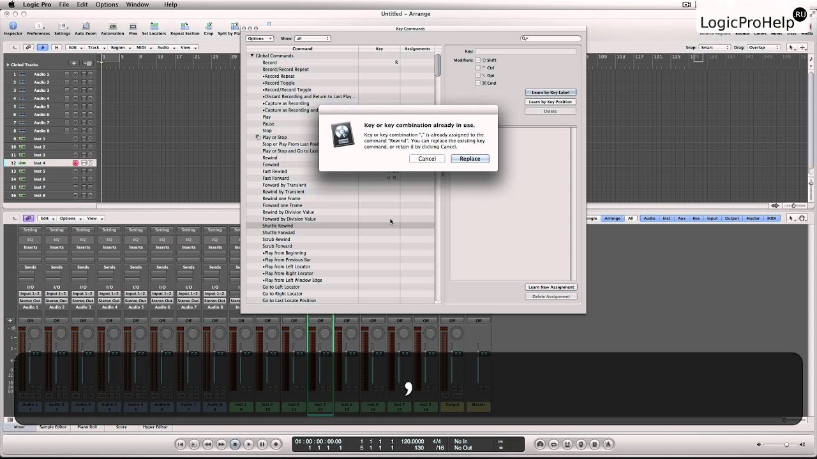Screen dimensions: 817x459
Task: Click the Link icon in Mixer toolbar
Action: pyautogui.click(x=28, y=218)
